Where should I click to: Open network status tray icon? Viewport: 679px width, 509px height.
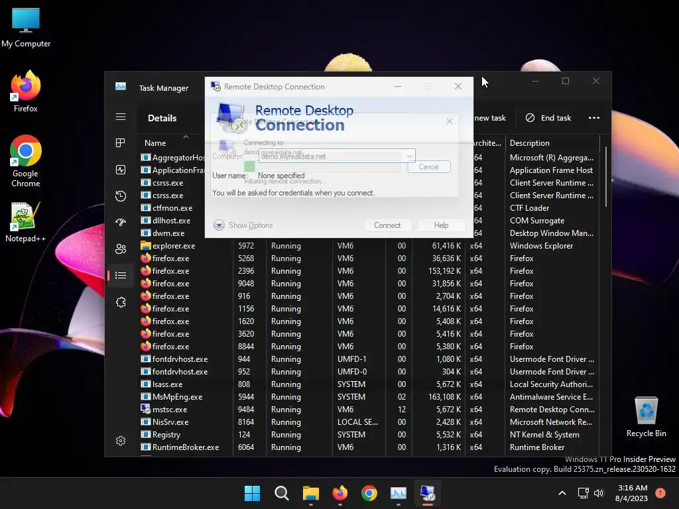583,493
